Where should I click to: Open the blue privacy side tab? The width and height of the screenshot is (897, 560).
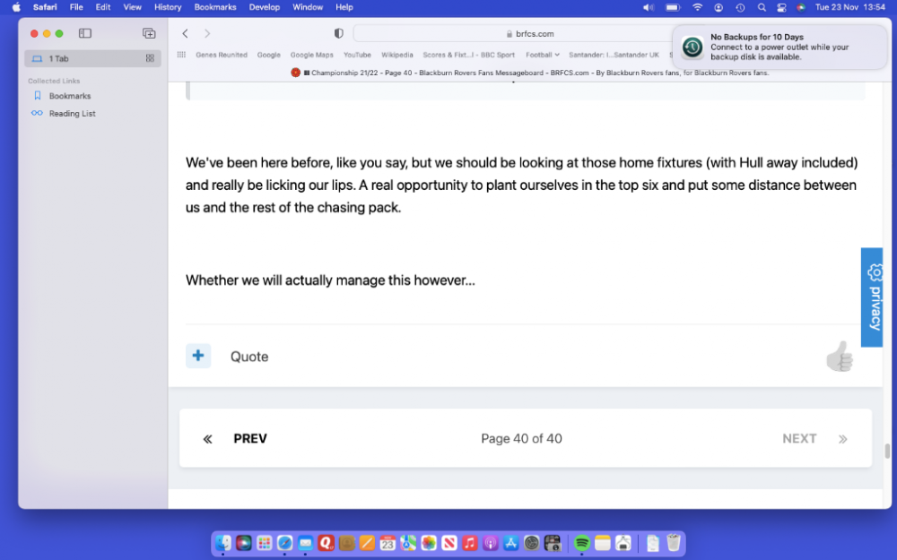point(872,297)
